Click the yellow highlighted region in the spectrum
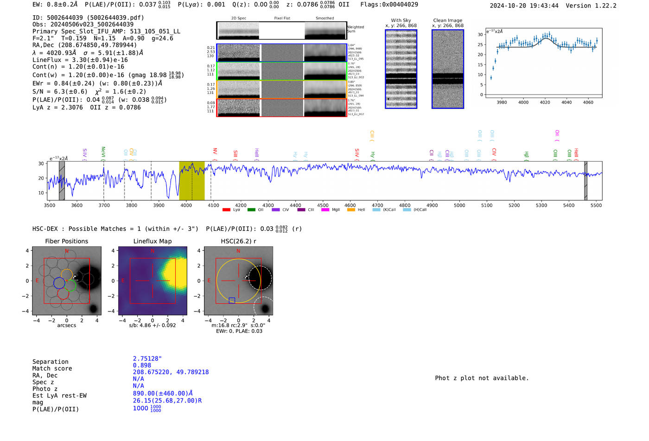The width and height of the screenshot is (649, 441). tap(192, 181)
